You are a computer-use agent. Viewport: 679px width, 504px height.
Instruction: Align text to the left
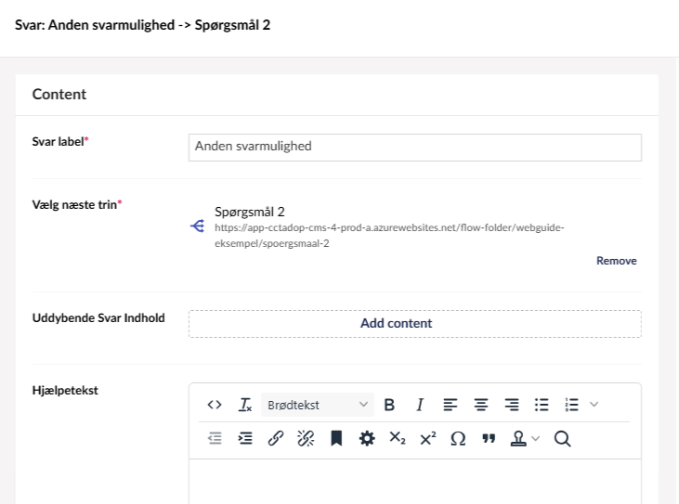pyautogui.click(x=450, y=405)
